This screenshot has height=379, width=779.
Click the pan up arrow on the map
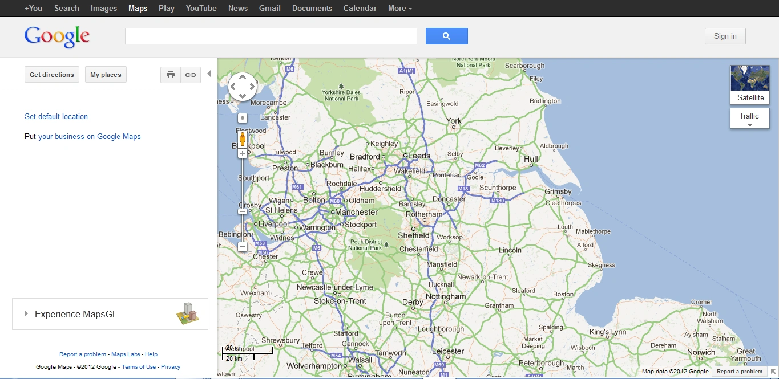coord(242,78)
